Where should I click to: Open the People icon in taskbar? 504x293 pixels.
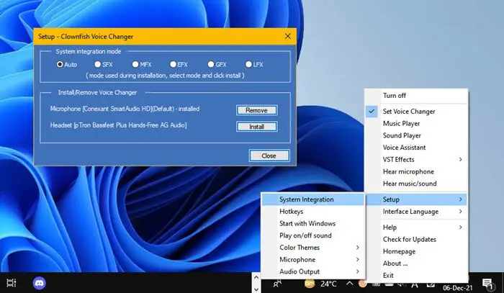277,284
